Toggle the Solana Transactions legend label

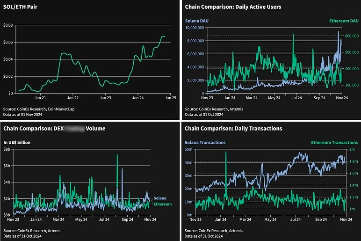click(205, 142)
